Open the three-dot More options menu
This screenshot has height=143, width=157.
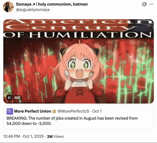click(152, 4)
